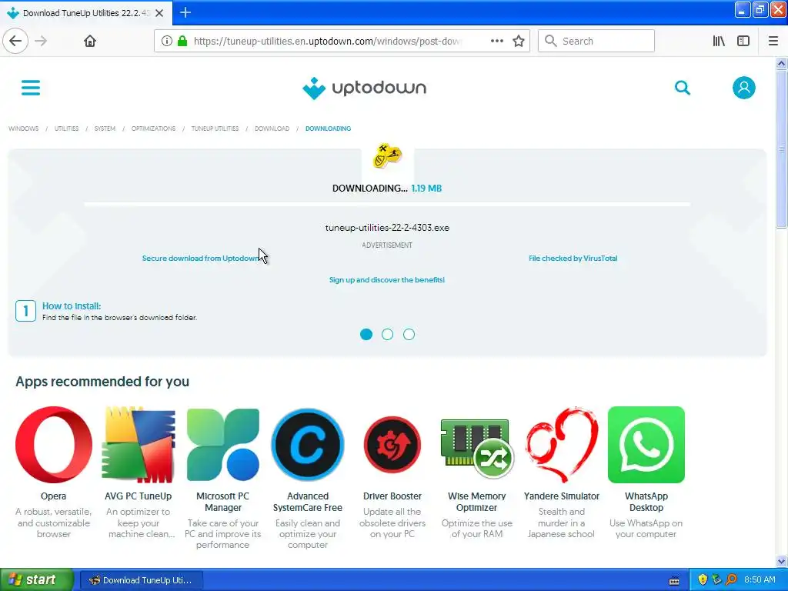Click the page scrollbar down arrow
The height and width of the screenshot is (591, 788).
click(782, 561)
